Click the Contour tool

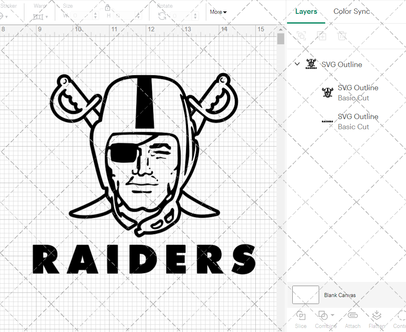click(x=400, y=319)
